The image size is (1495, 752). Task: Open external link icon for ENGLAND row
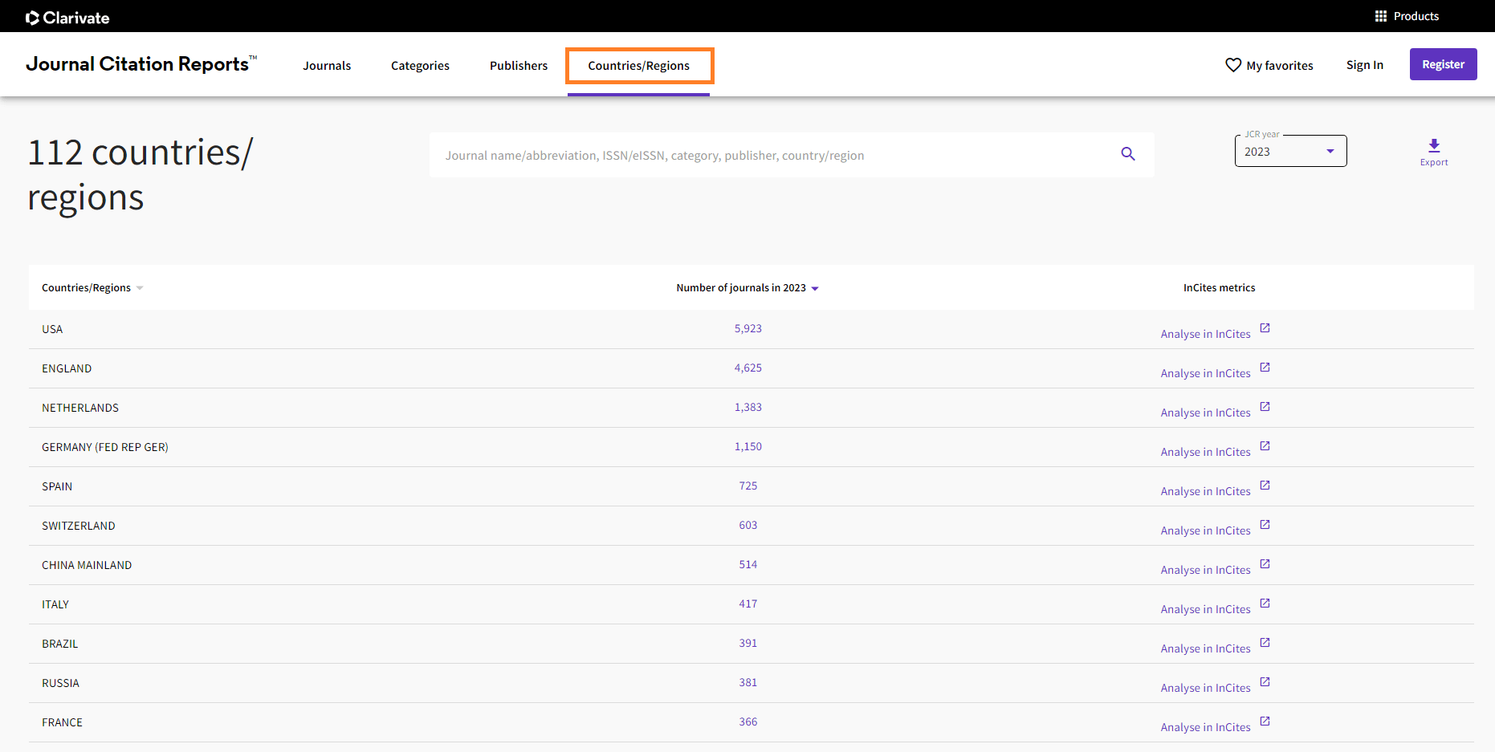pyautogui.click(x=1265, y=367)
